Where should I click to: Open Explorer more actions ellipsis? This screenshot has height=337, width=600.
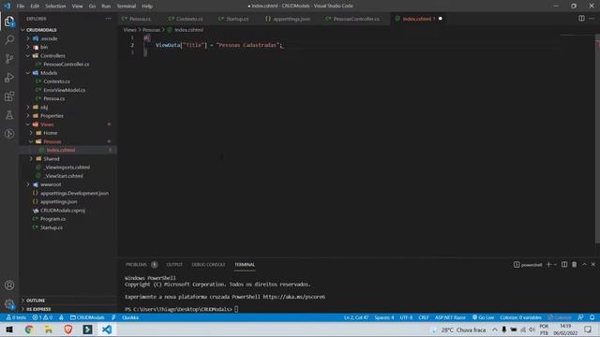(x=109, y=19)
